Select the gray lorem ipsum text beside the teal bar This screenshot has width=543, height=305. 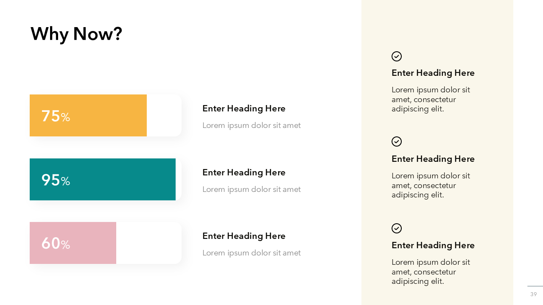252,189
